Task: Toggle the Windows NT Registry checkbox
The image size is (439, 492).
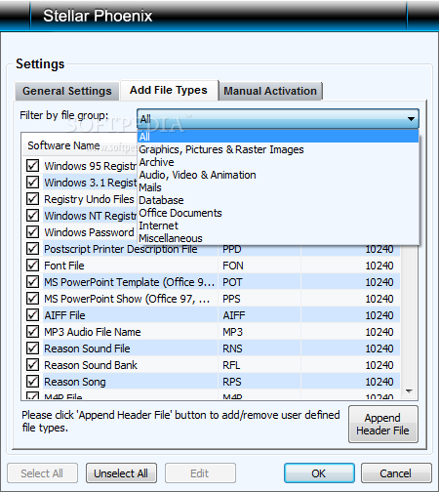Action: pyautogui.click(x=32, y=216)
